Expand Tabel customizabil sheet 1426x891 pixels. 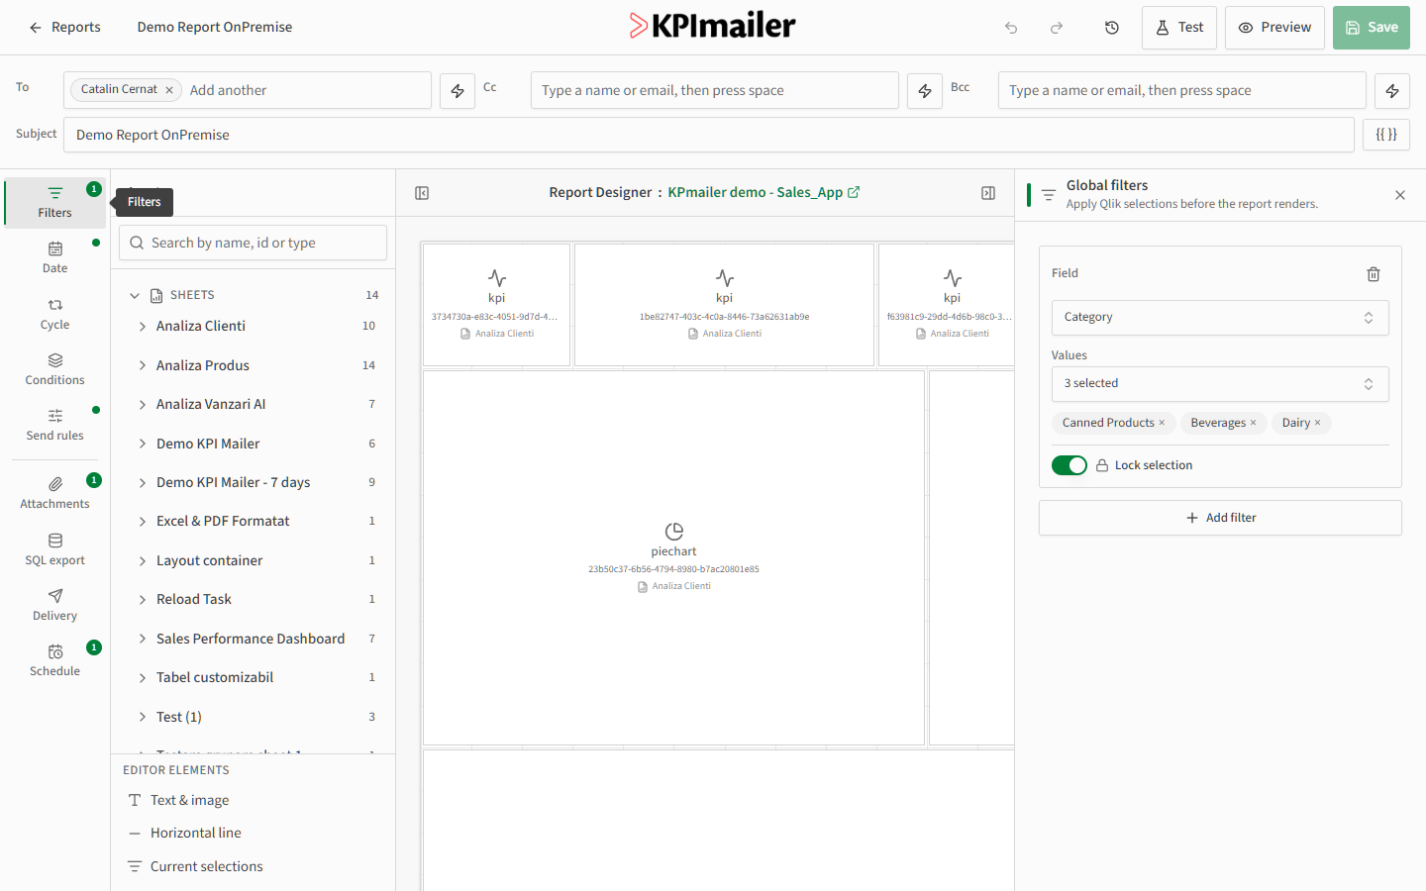(x=143, y=678)
